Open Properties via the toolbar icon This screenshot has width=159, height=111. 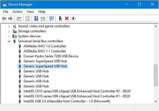click(27, 19)
